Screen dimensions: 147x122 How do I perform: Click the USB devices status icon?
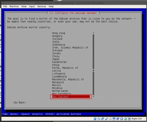[x=106, y=119]
